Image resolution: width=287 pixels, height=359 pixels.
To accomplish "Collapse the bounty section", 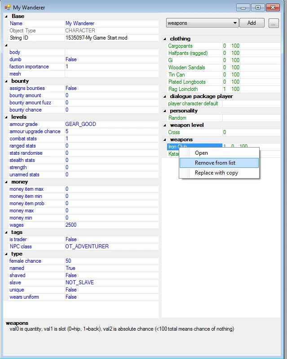I will 6,81.
